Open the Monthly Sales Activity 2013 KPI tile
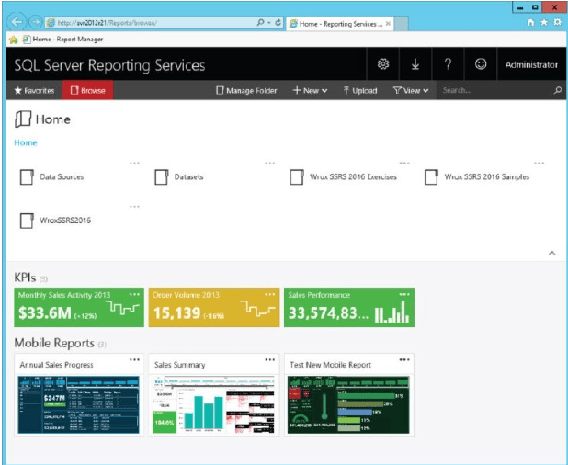Viewport: 568px width, 465px height. click(x=79, y=308)
